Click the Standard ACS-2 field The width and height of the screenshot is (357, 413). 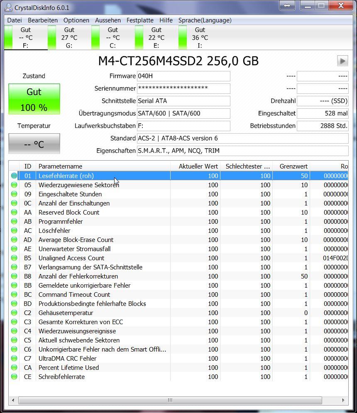243,138
